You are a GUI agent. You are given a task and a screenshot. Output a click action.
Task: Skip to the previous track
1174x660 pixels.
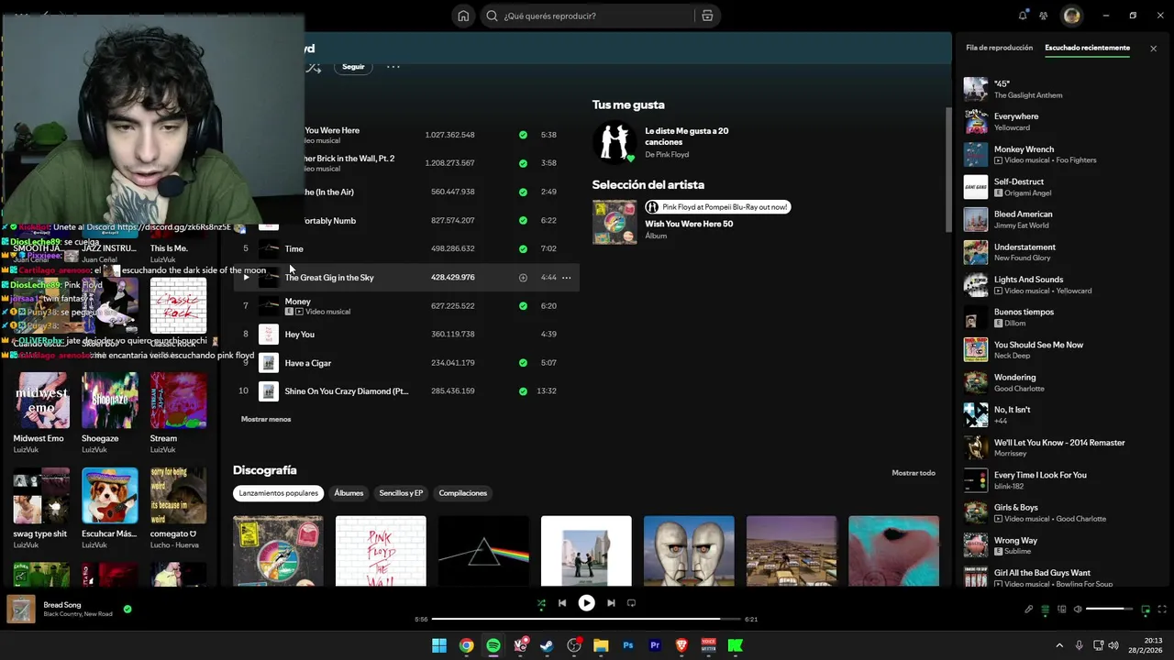(562, 603)
